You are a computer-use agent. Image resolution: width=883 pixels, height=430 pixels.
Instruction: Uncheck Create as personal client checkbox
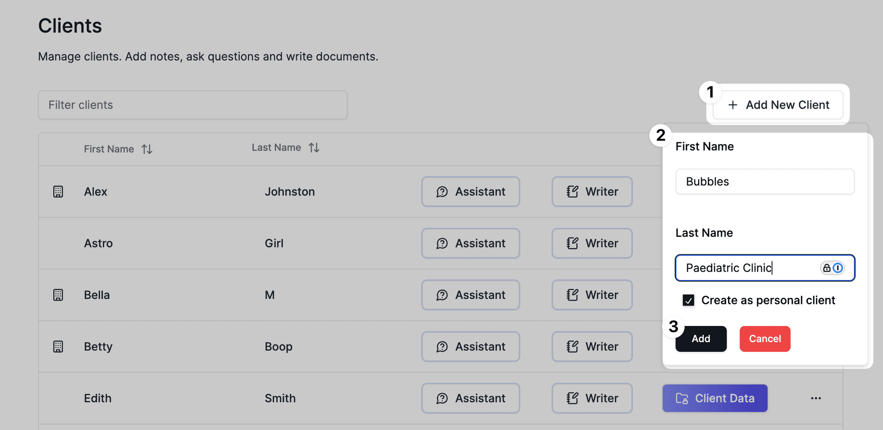[688, 300]
